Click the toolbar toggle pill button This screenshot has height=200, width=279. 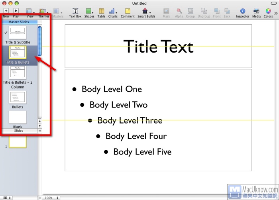tap(273, 3)
